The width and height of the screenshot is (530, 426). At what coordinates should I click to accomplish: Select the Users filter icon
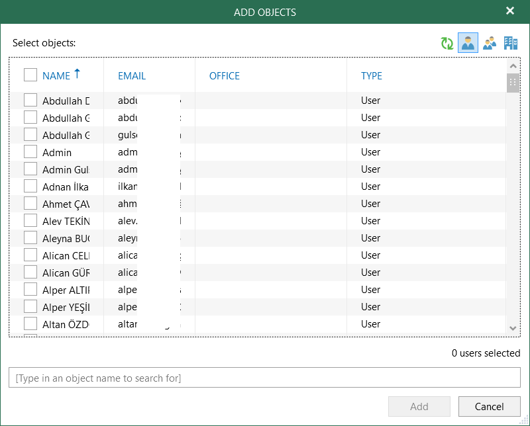[468, 43]
